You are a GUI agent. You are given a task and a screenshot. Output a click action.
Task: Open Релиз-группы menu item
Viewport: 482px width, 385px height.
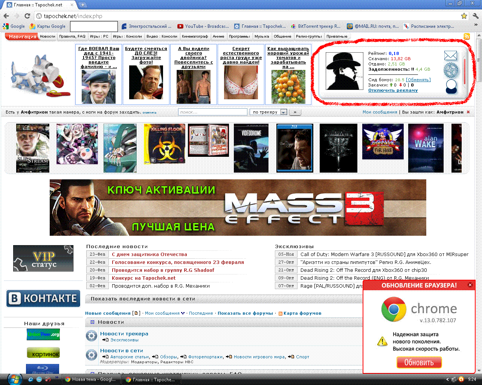tap(309, 36)
